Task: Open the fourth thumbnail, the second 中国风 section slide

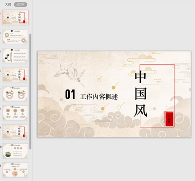Action: 15,74
